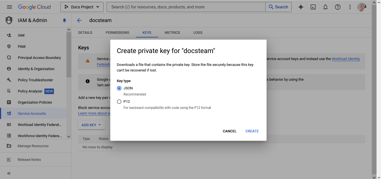Screen dimensions: 381x179
Task: Click the sidebar scroll down arrow
Action: 69,137
